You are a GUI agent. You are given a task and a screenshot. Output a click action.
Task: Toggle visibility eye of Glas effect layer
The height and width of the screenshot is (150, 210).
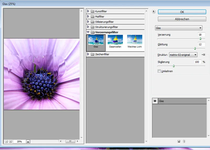[x=155, y=101]
